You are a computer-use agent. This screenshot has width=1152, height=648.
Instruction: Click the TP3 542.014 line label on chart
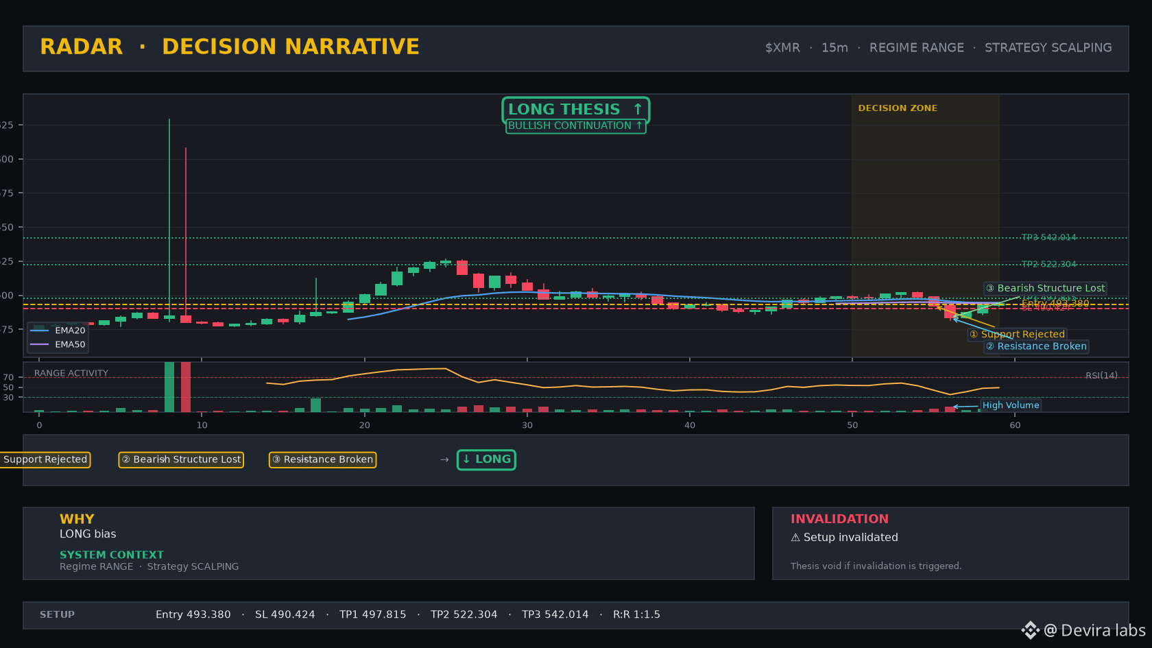[1048, 237]
